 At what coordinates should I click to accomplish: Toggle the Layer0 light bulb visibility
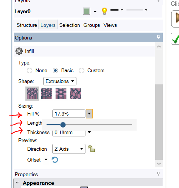(104, 11)
